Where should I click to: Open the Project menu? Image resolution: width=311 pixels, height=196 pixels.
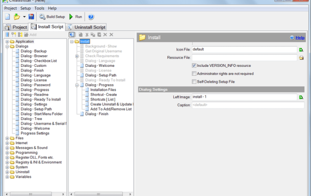[x=11, y=8]
